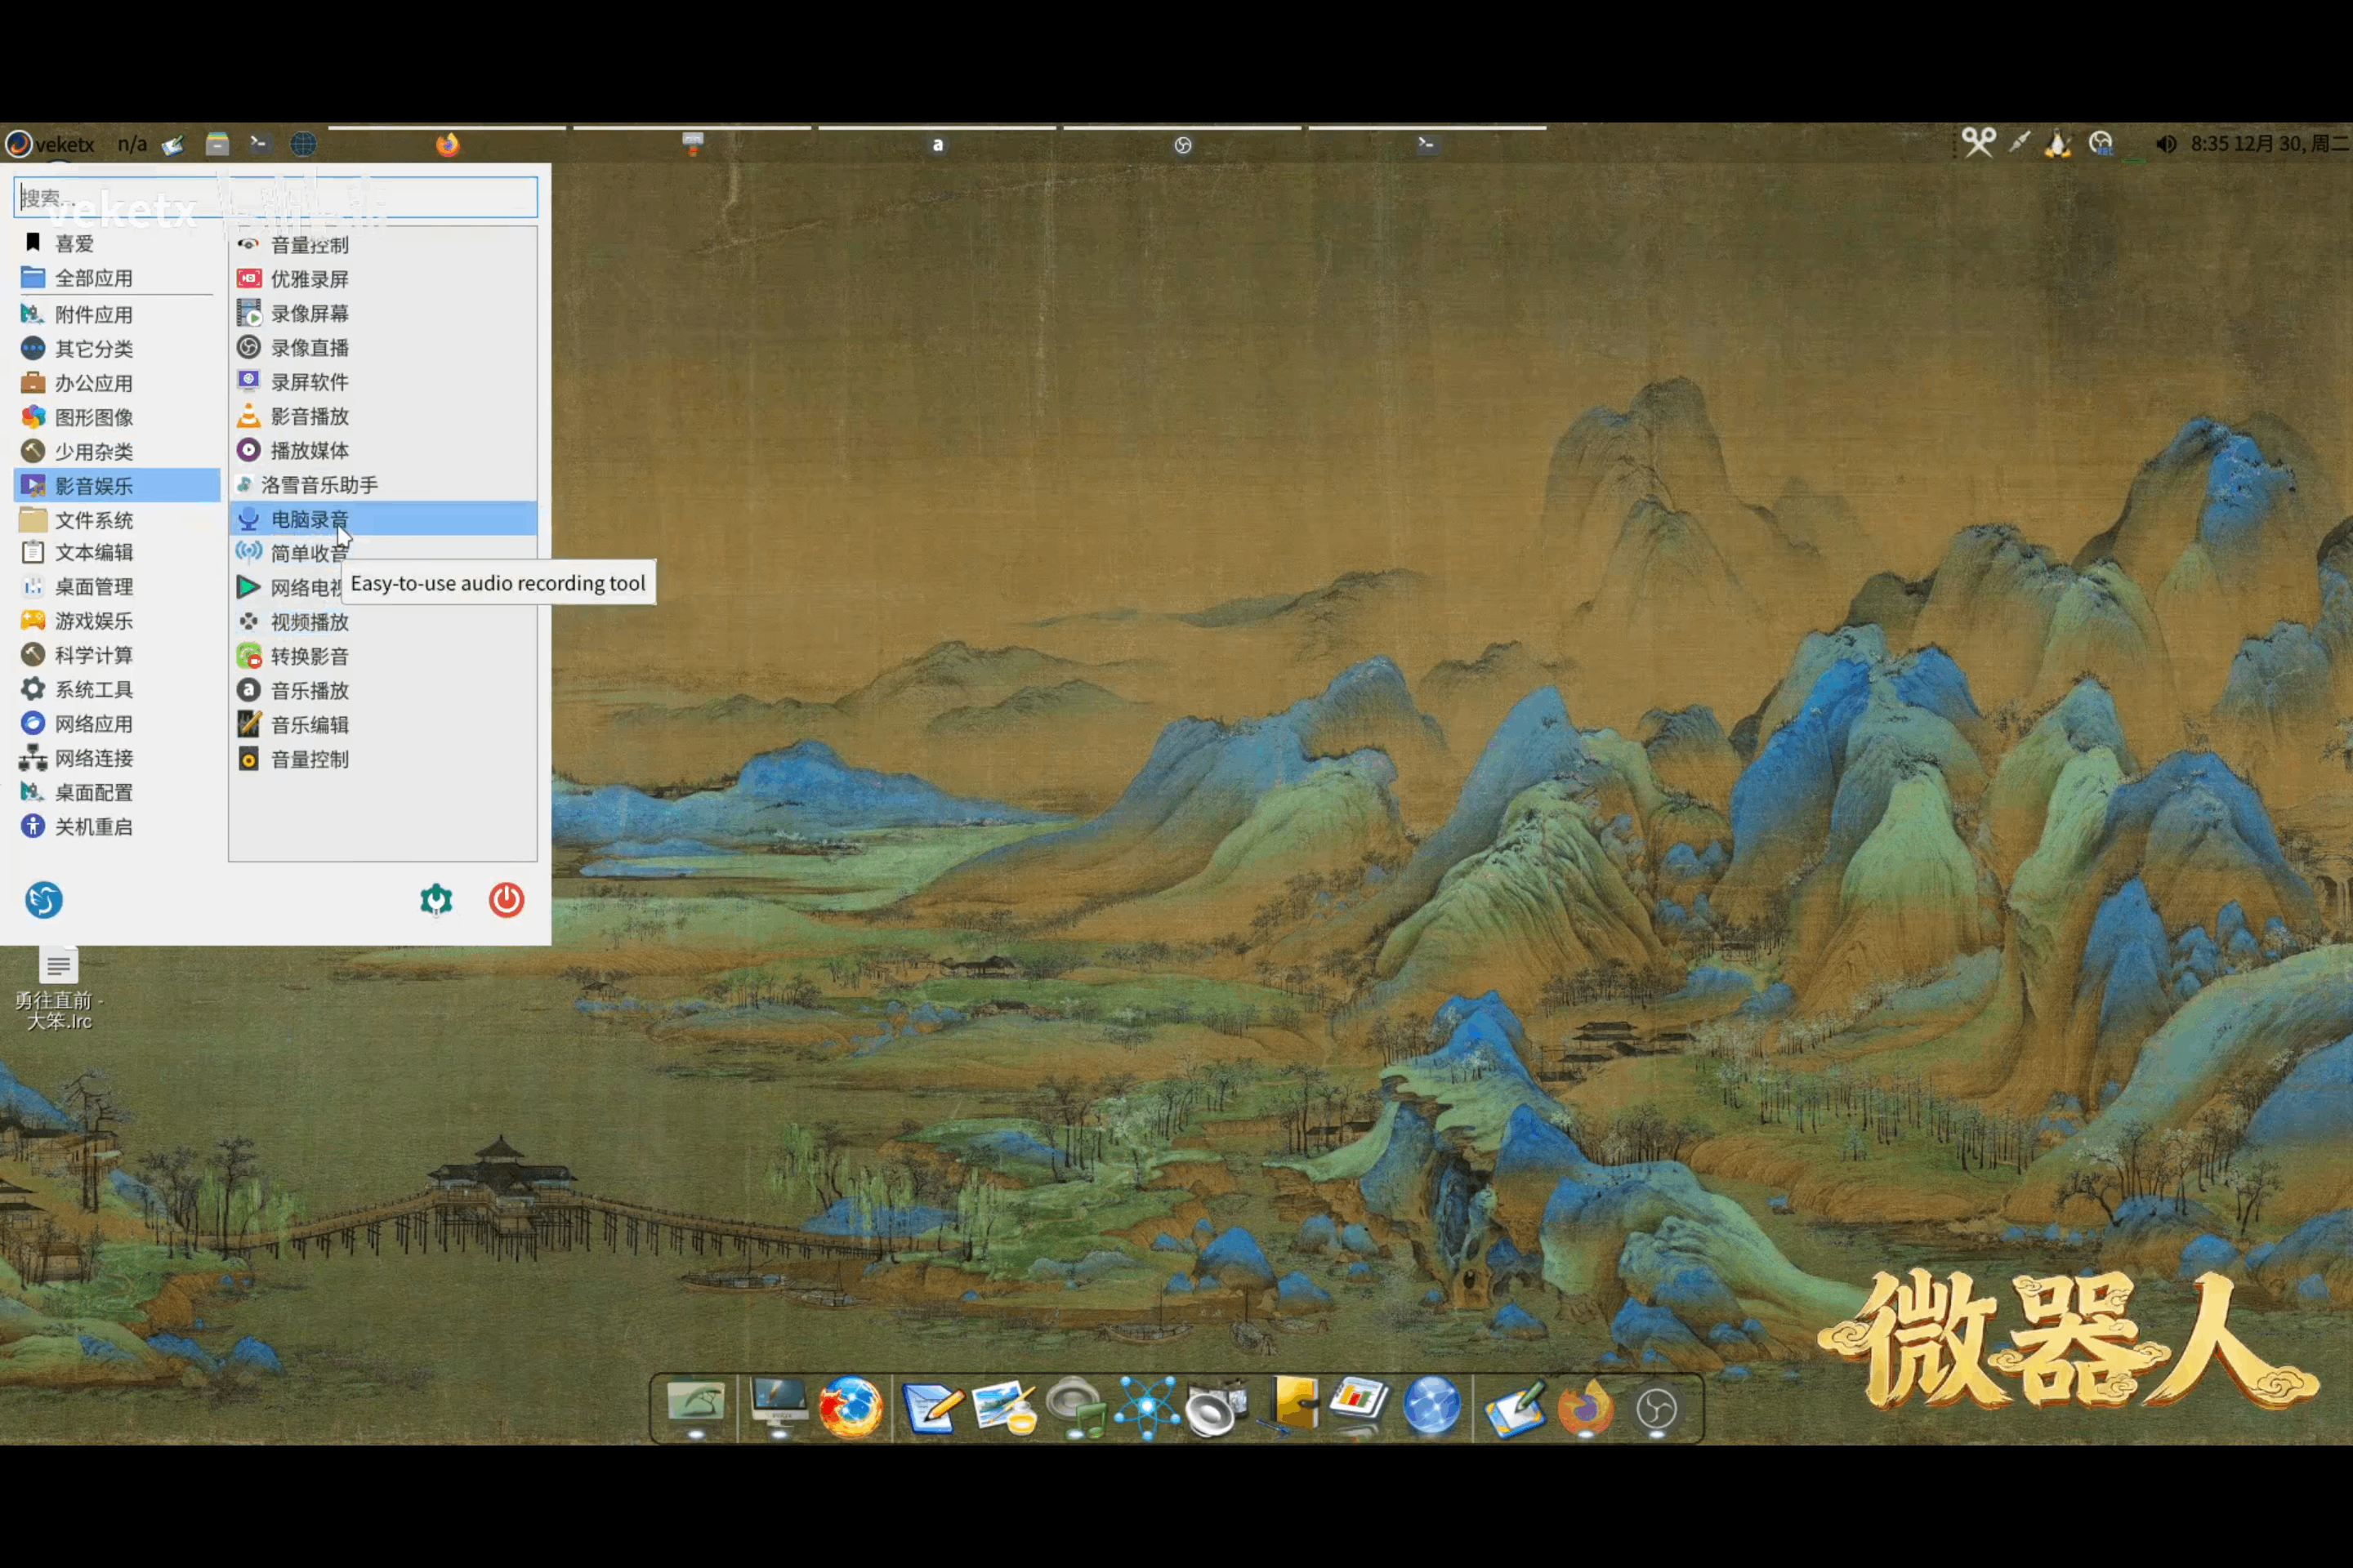Click the notepad with pencil dock icon
Image resolution: width=2353 pixels, height=1568 pixels.
point(931,1408)
